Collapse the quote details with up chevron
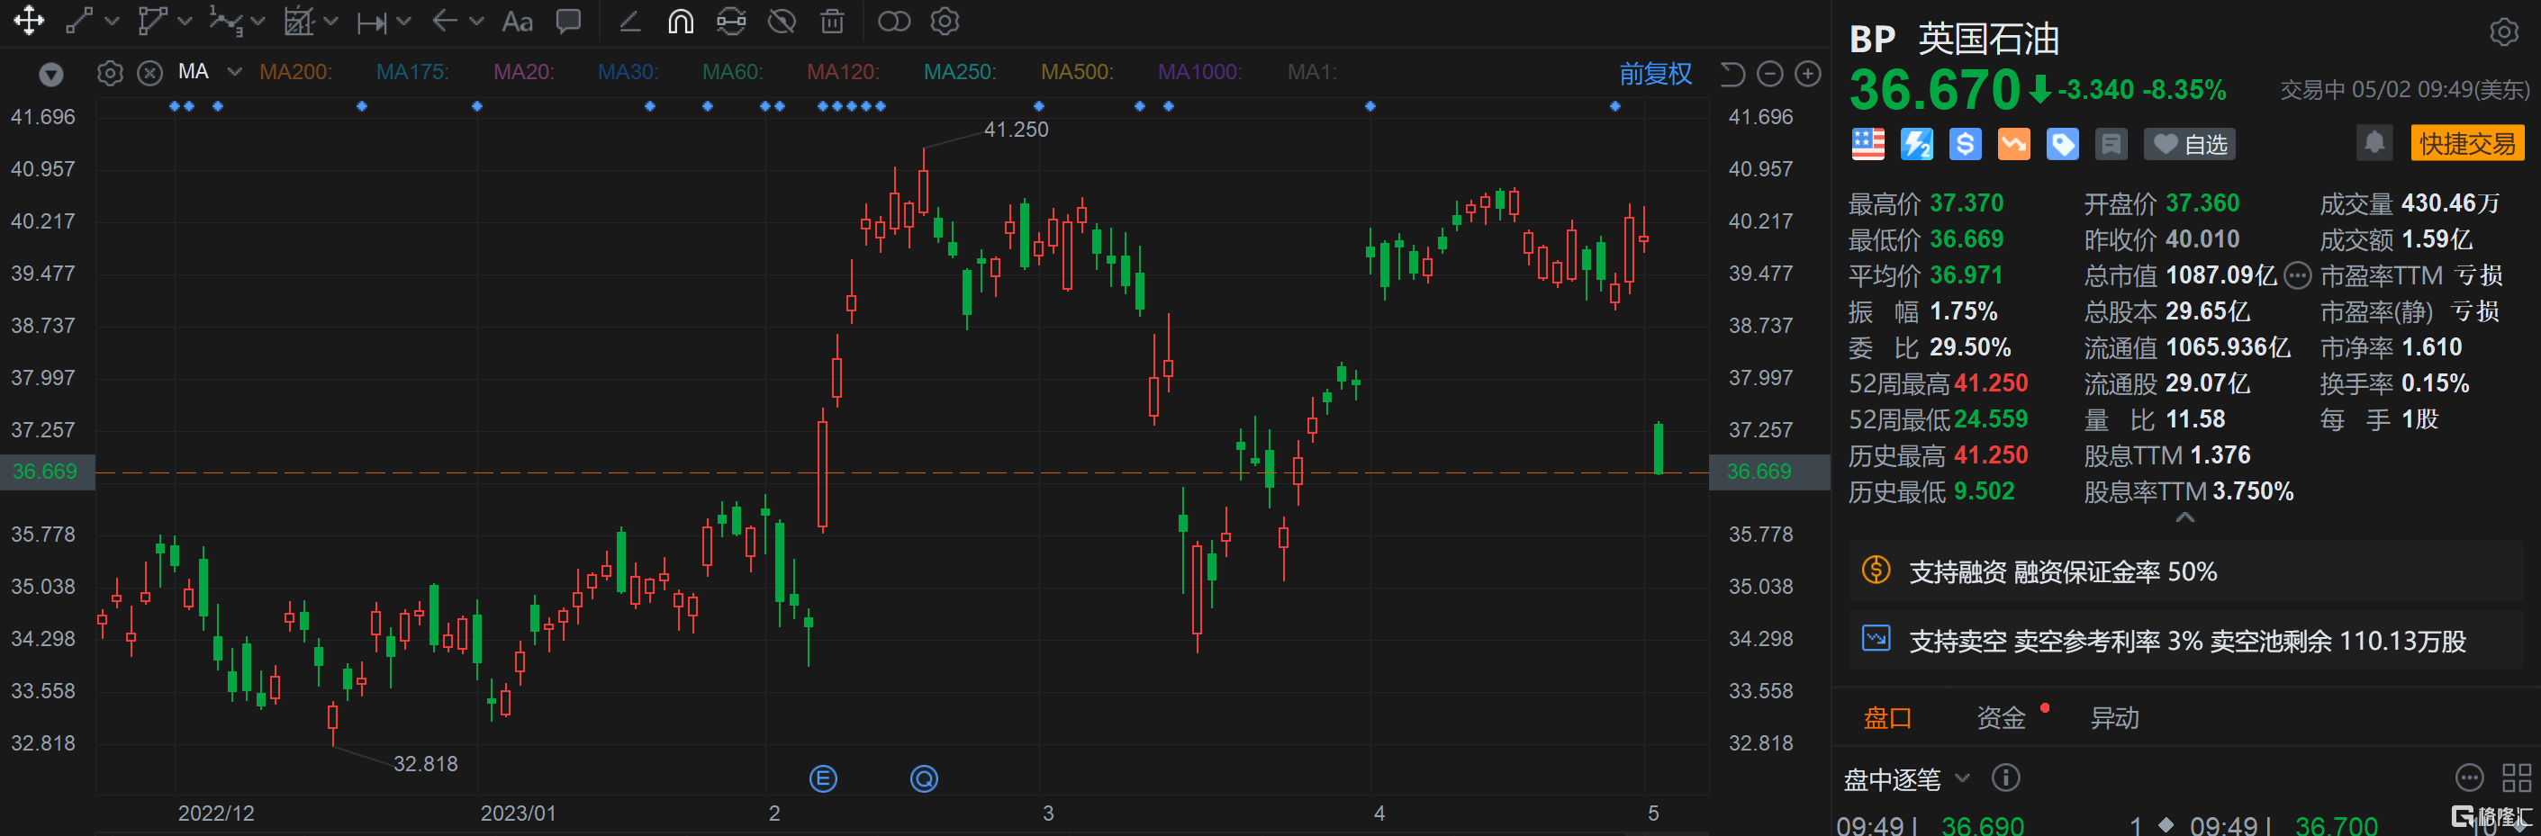Image resolution: width=2541 pixels, height=836 pixels. [2185, 517]
